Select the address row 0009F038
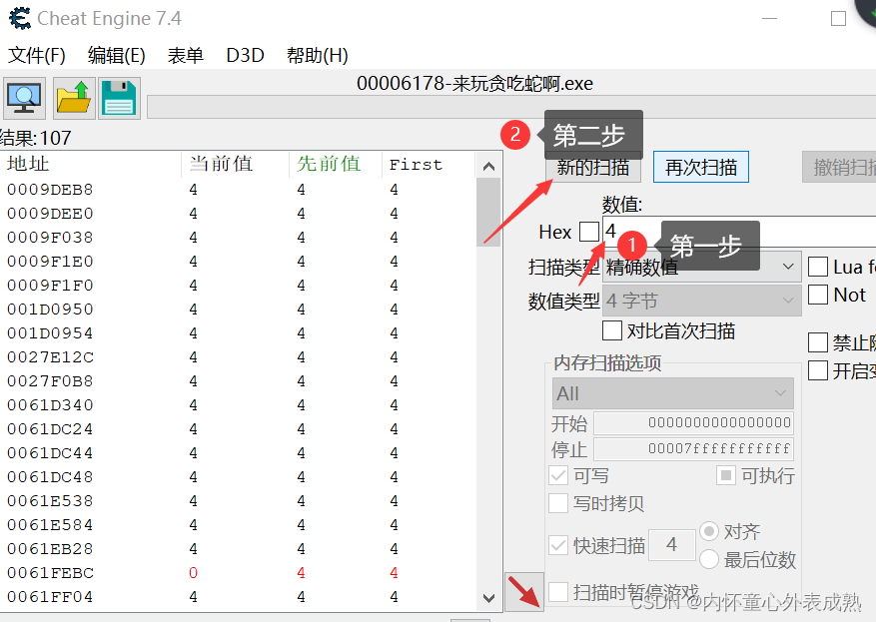The width and height of the screenshot is (876, 622). click(x=239, y=238)
